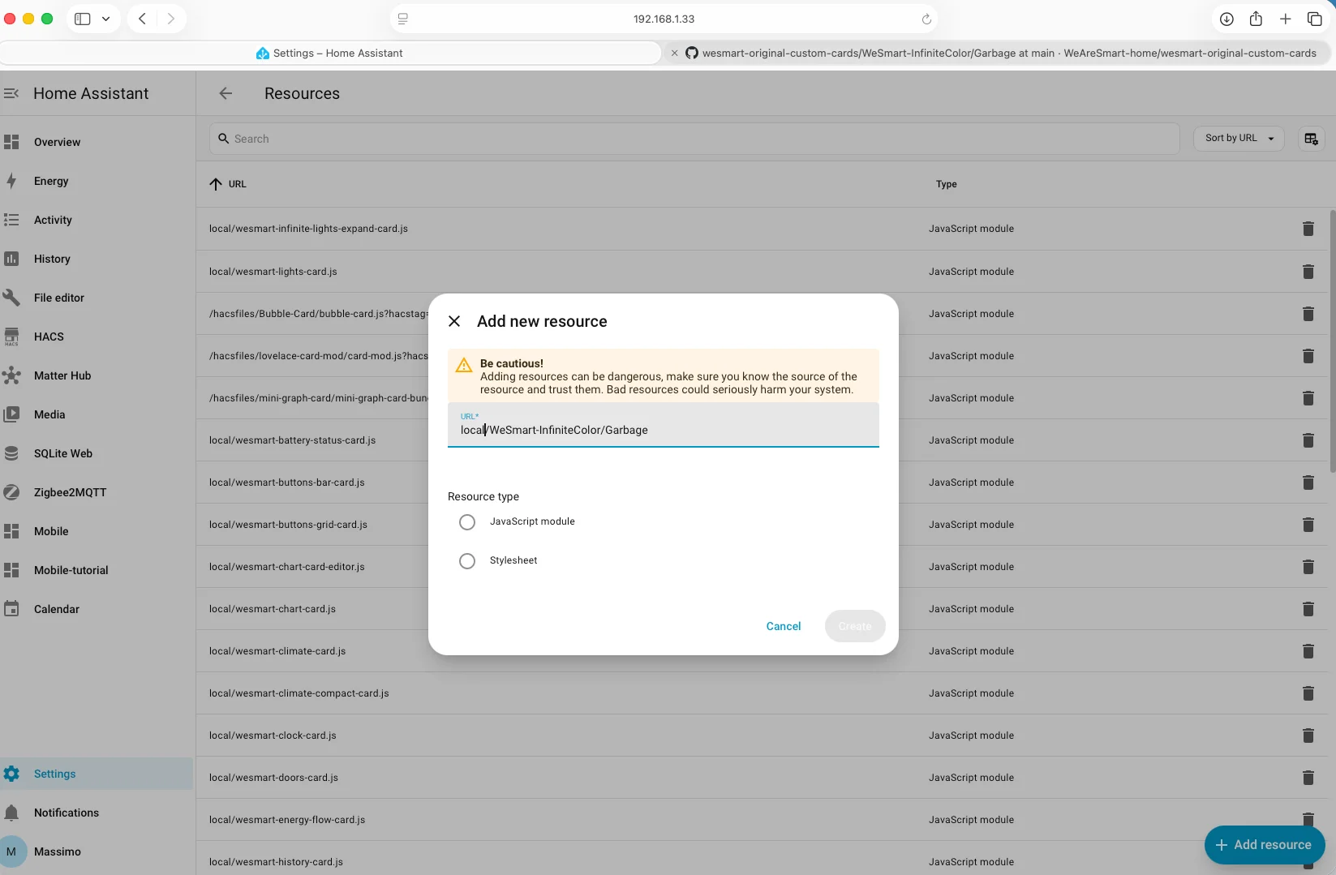Delete the wesmart-clock-card.js resource
The width and height of the screenshot is (1336, 875).
(1308, 736)
